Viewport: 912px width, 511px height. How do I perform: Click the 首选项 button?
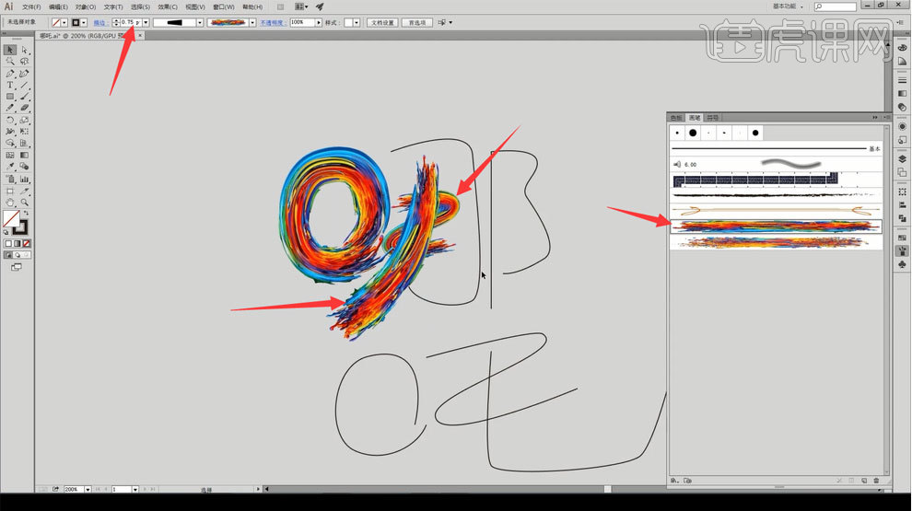417,23
